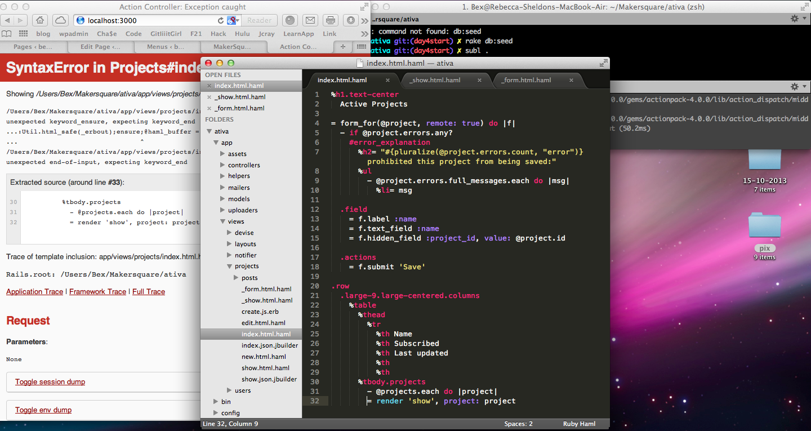Open the Ruby Haml syntax selector
811x431 pixels.
point(578,424)
